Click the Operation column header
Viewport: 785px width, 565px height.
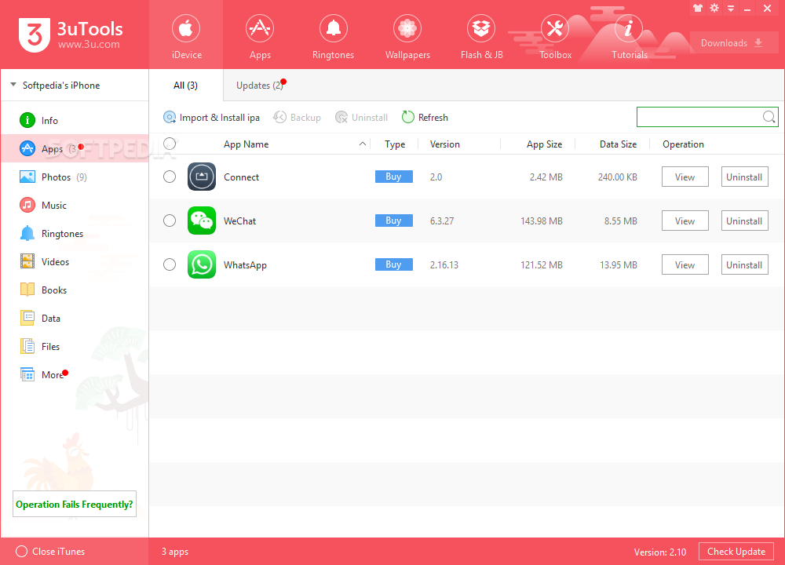[683, 144]
